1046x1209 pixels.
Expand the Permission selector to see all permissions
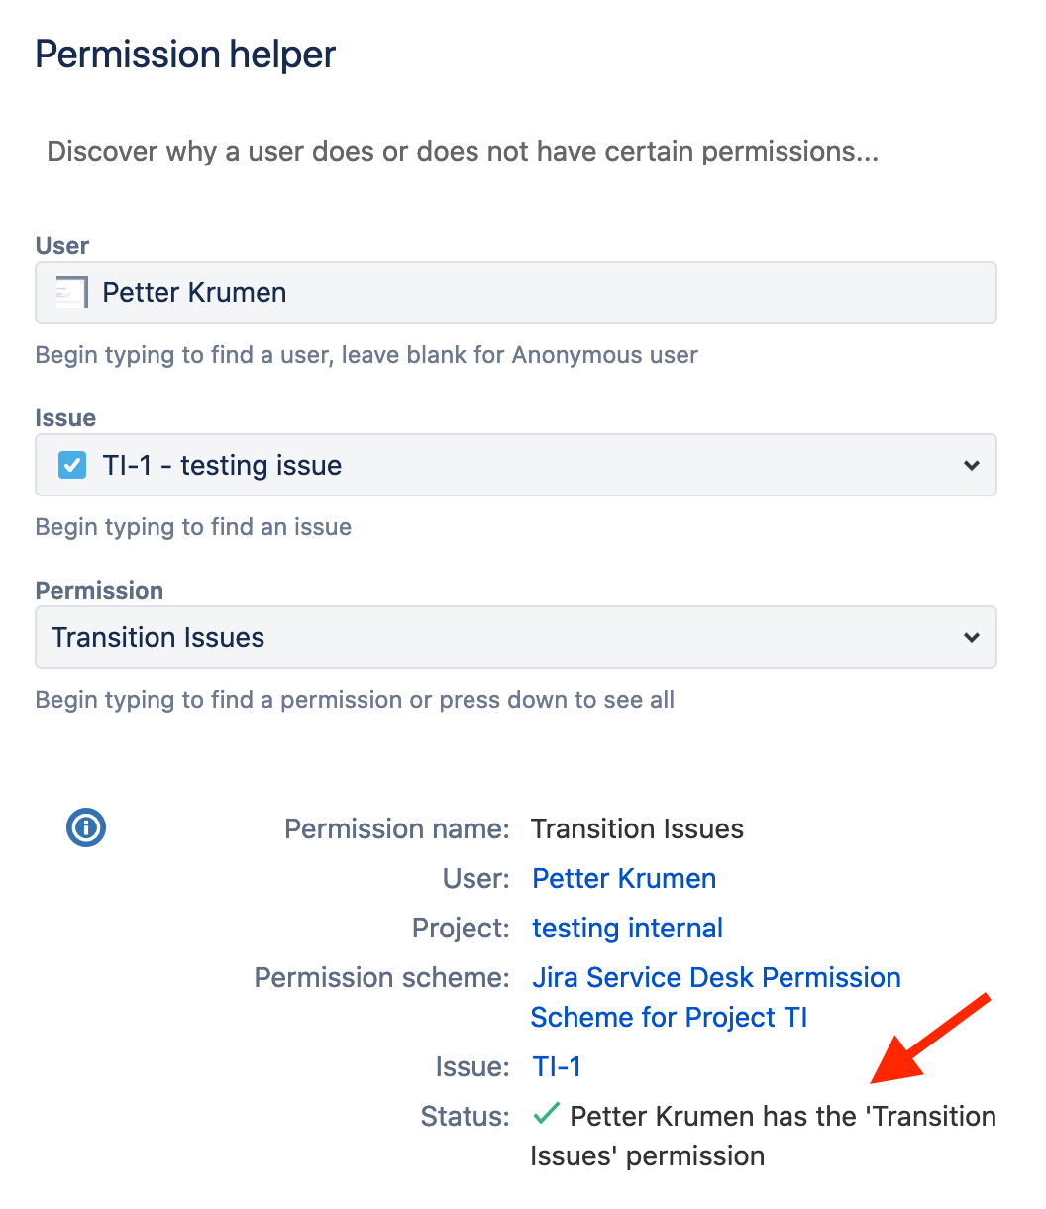(972, 637)
